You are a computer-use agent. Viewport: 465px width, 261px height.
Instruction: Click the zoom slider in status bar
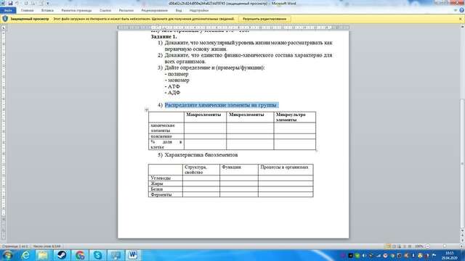444,246
